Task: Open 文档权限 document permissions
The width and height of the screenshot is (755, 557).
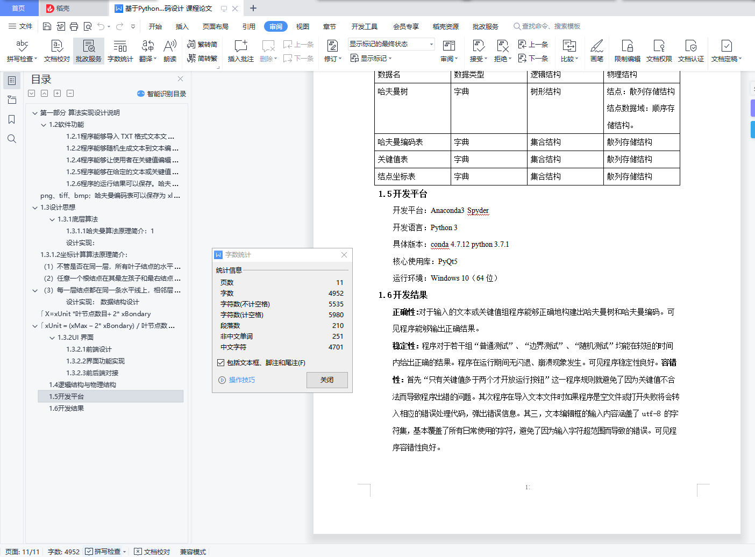Action: (659, 51)
